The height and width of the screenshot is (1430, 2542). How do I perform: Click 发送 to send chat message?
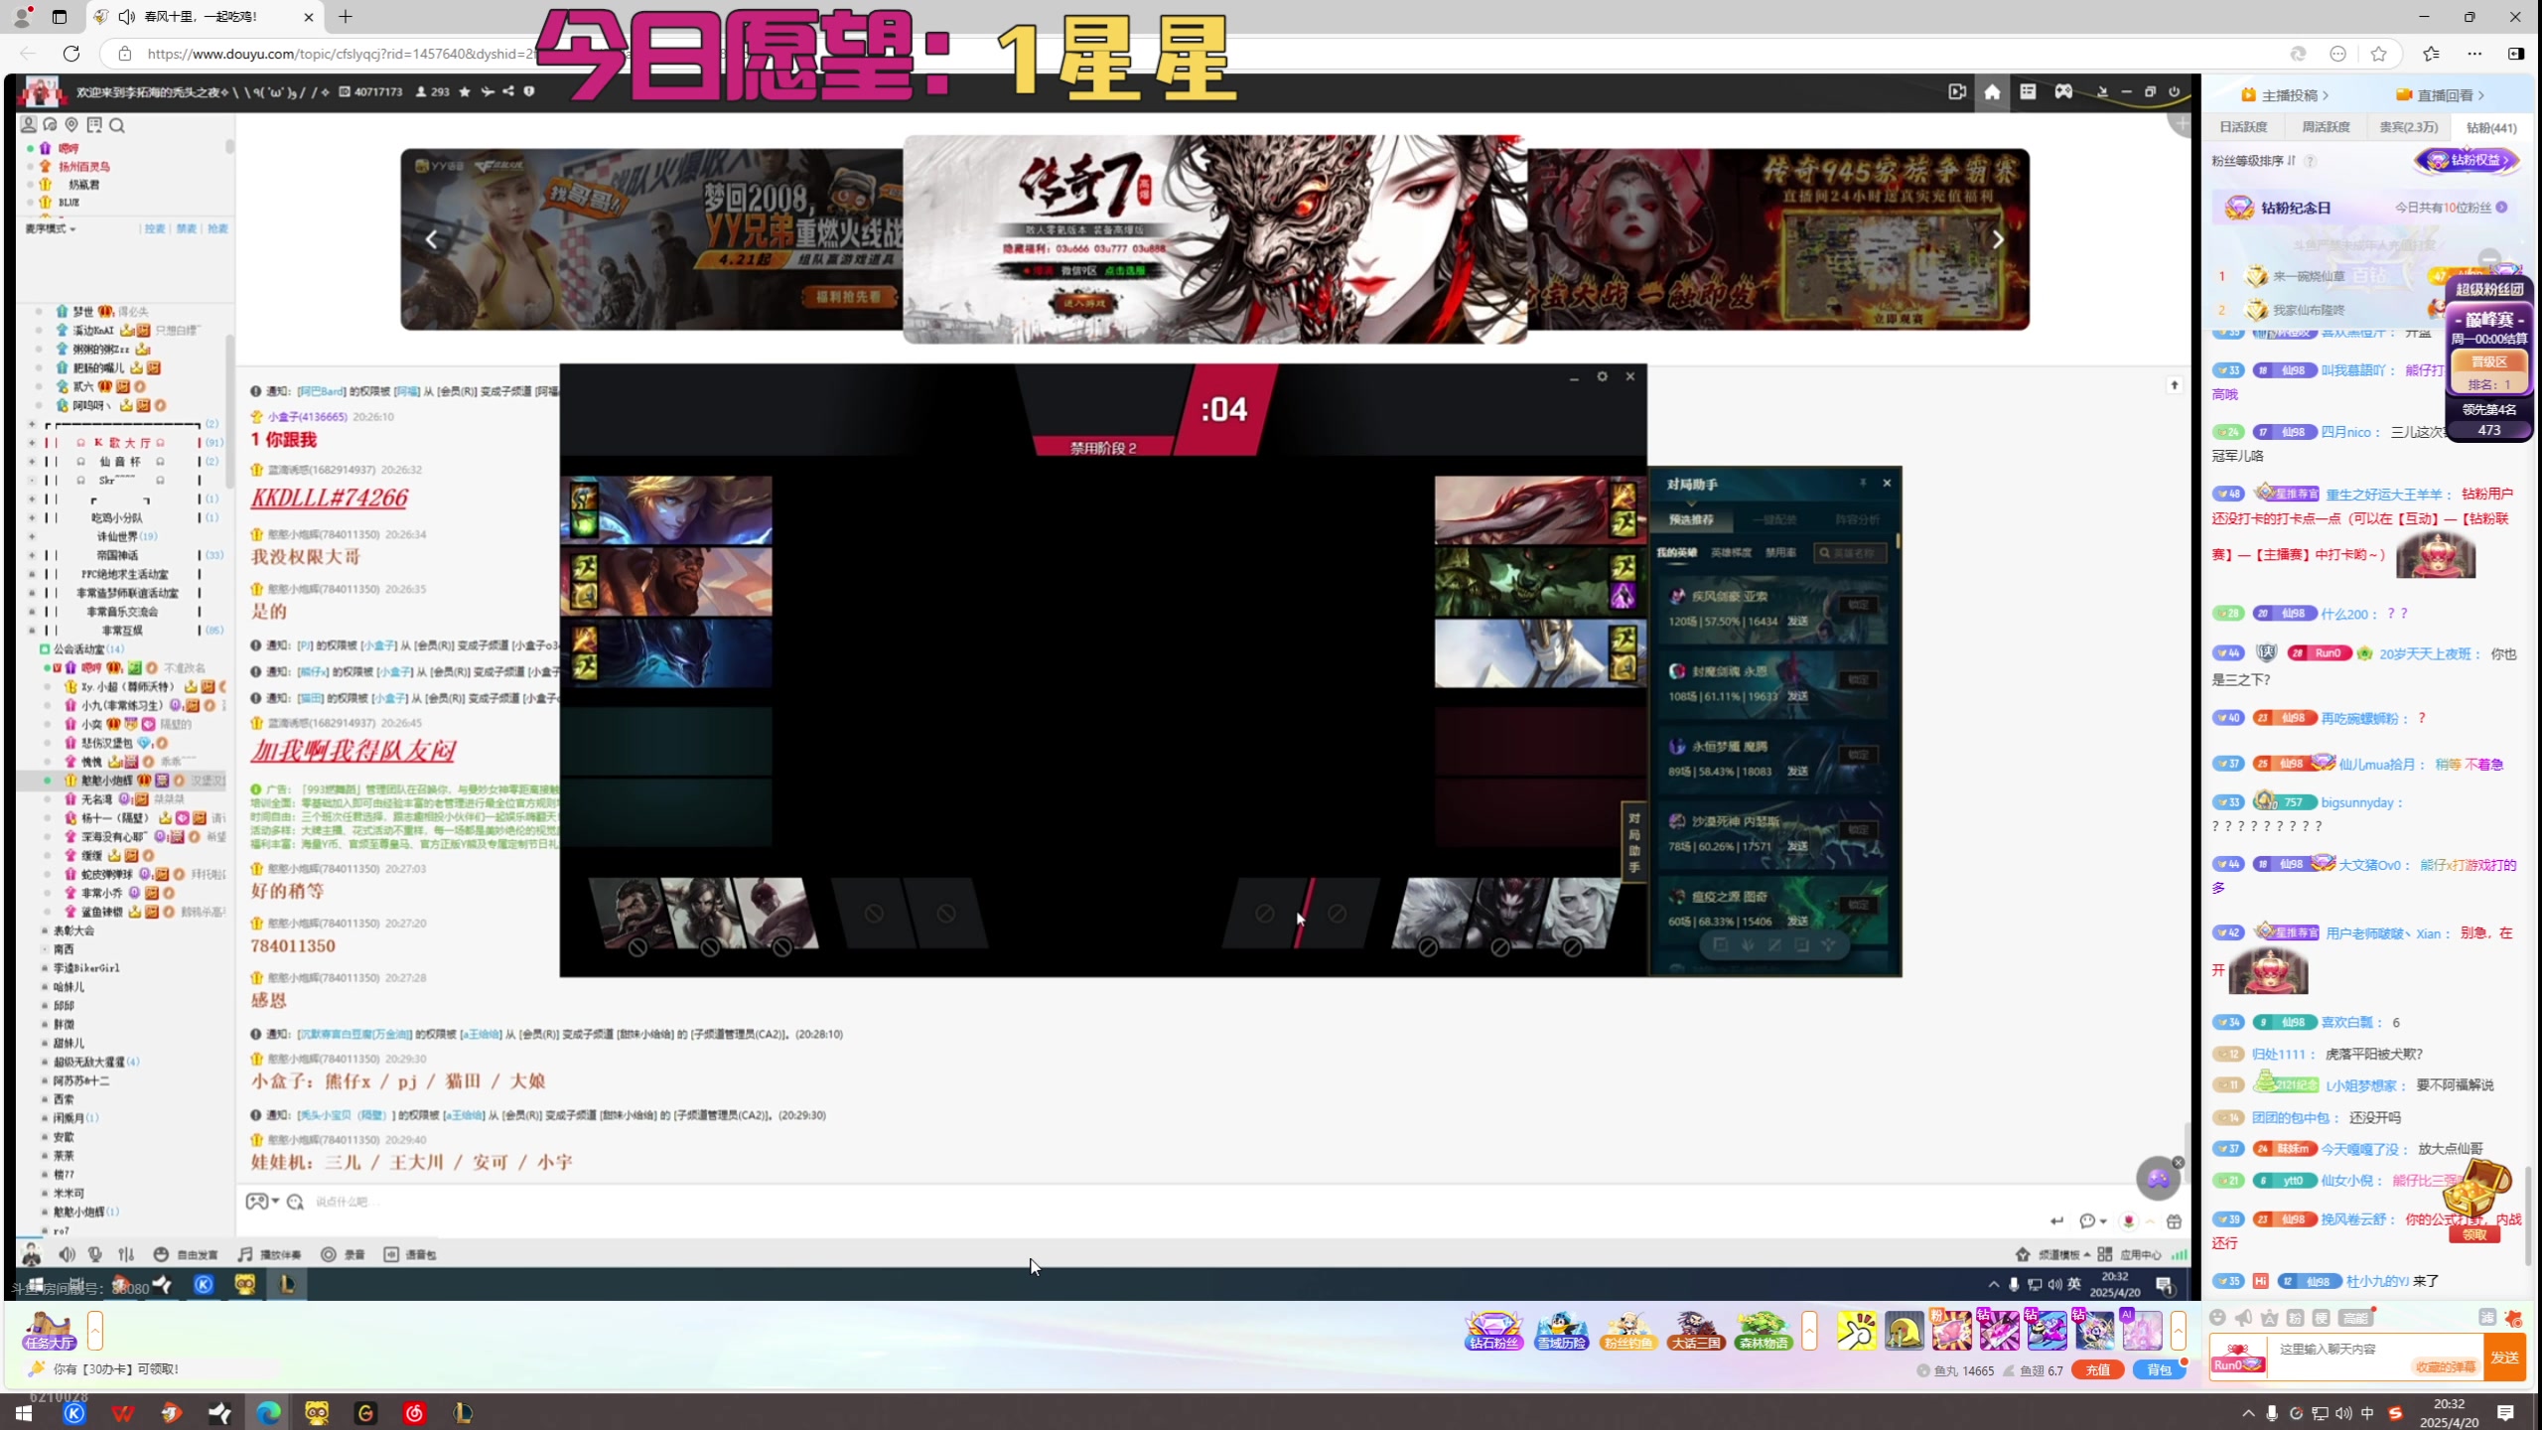(2504, 1358)
